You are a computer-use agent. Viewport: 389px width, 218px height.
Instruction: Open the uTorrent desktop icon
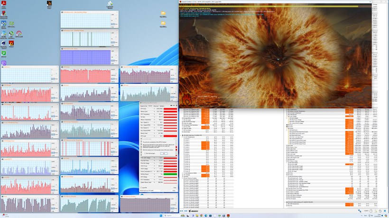pyautogui.click(x=4, y=53)
